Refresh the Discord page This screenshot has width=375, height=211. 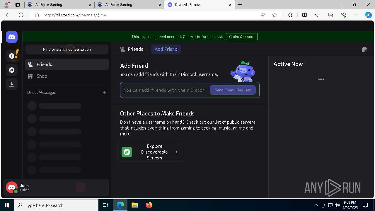(x=21, y=15)
